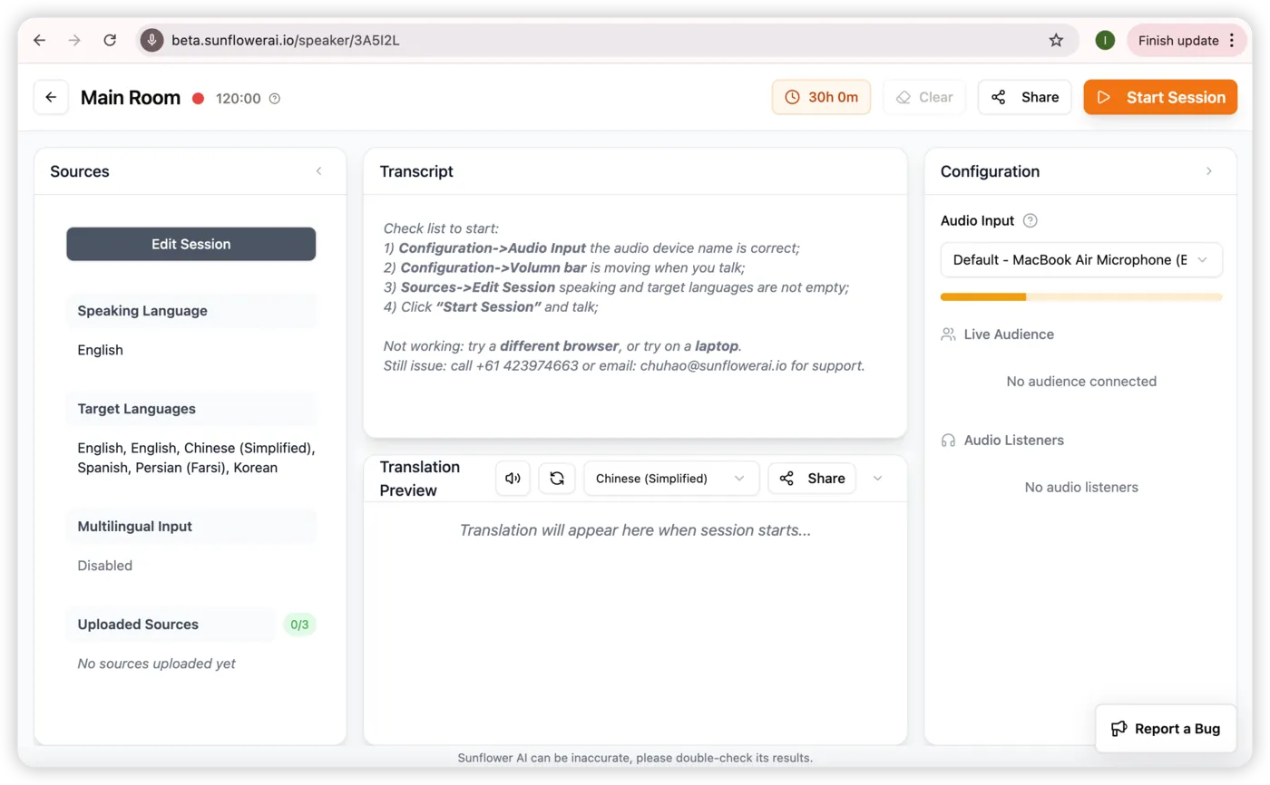Click the Report a Bug button
The image size is (1270, 785).
coord(1166,728)
